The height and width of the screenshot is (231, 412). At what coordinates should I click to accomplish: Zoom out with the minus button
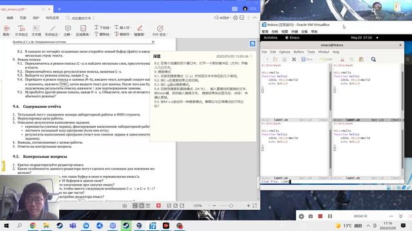click(214, 205)
